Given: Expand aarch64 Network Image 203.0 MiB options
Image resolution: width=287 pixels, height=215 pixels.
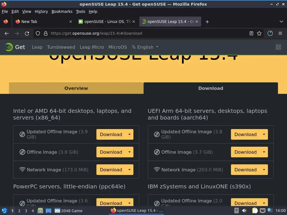Looking at the screenshot, I should pyautogui.click(x=264, y=170).
